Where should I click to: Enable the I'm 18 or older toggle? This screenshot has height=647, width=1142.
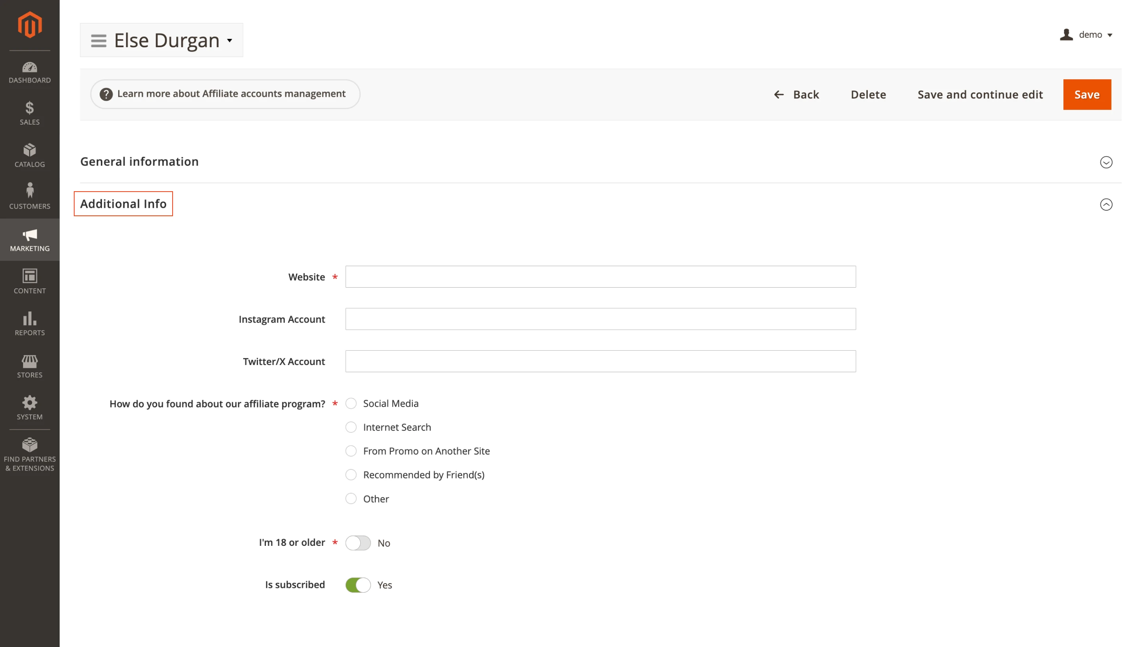point(358,543)
